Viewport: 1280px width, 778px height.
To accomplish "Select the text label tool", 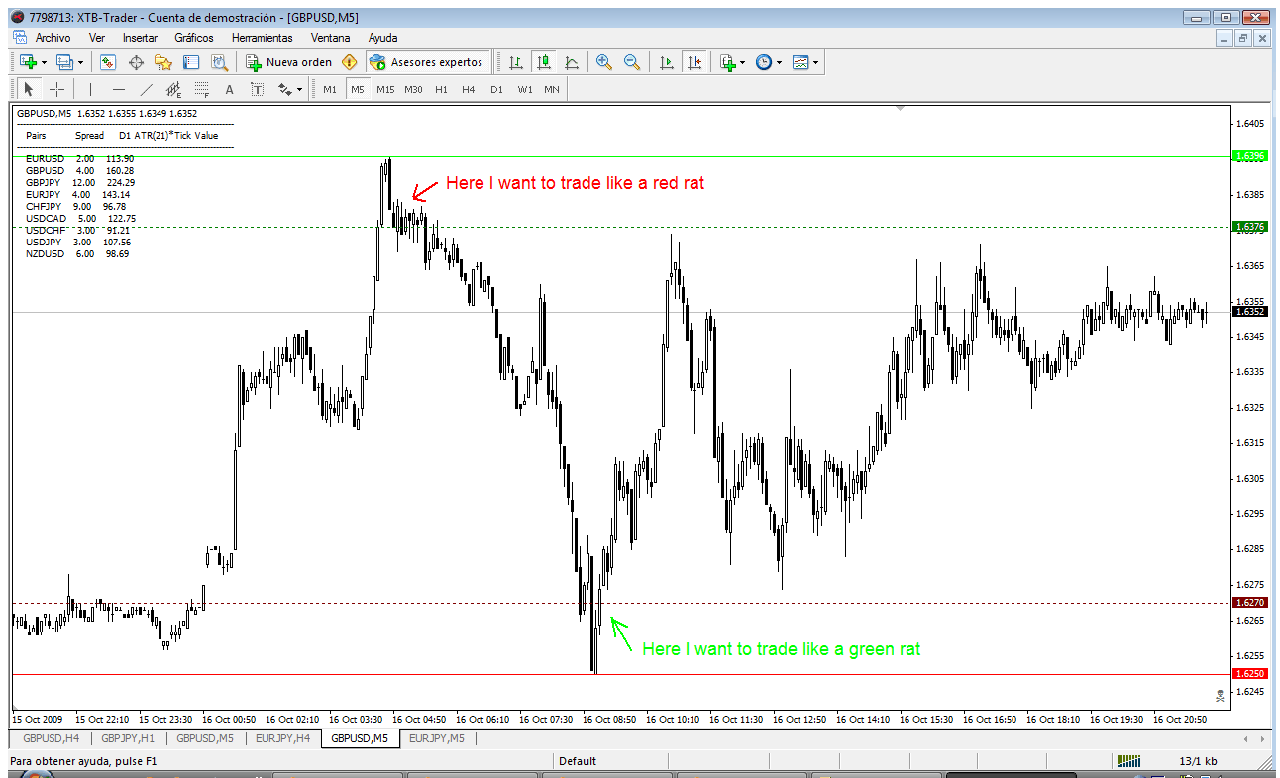I will pyautogui.click(x=257, y=89).
